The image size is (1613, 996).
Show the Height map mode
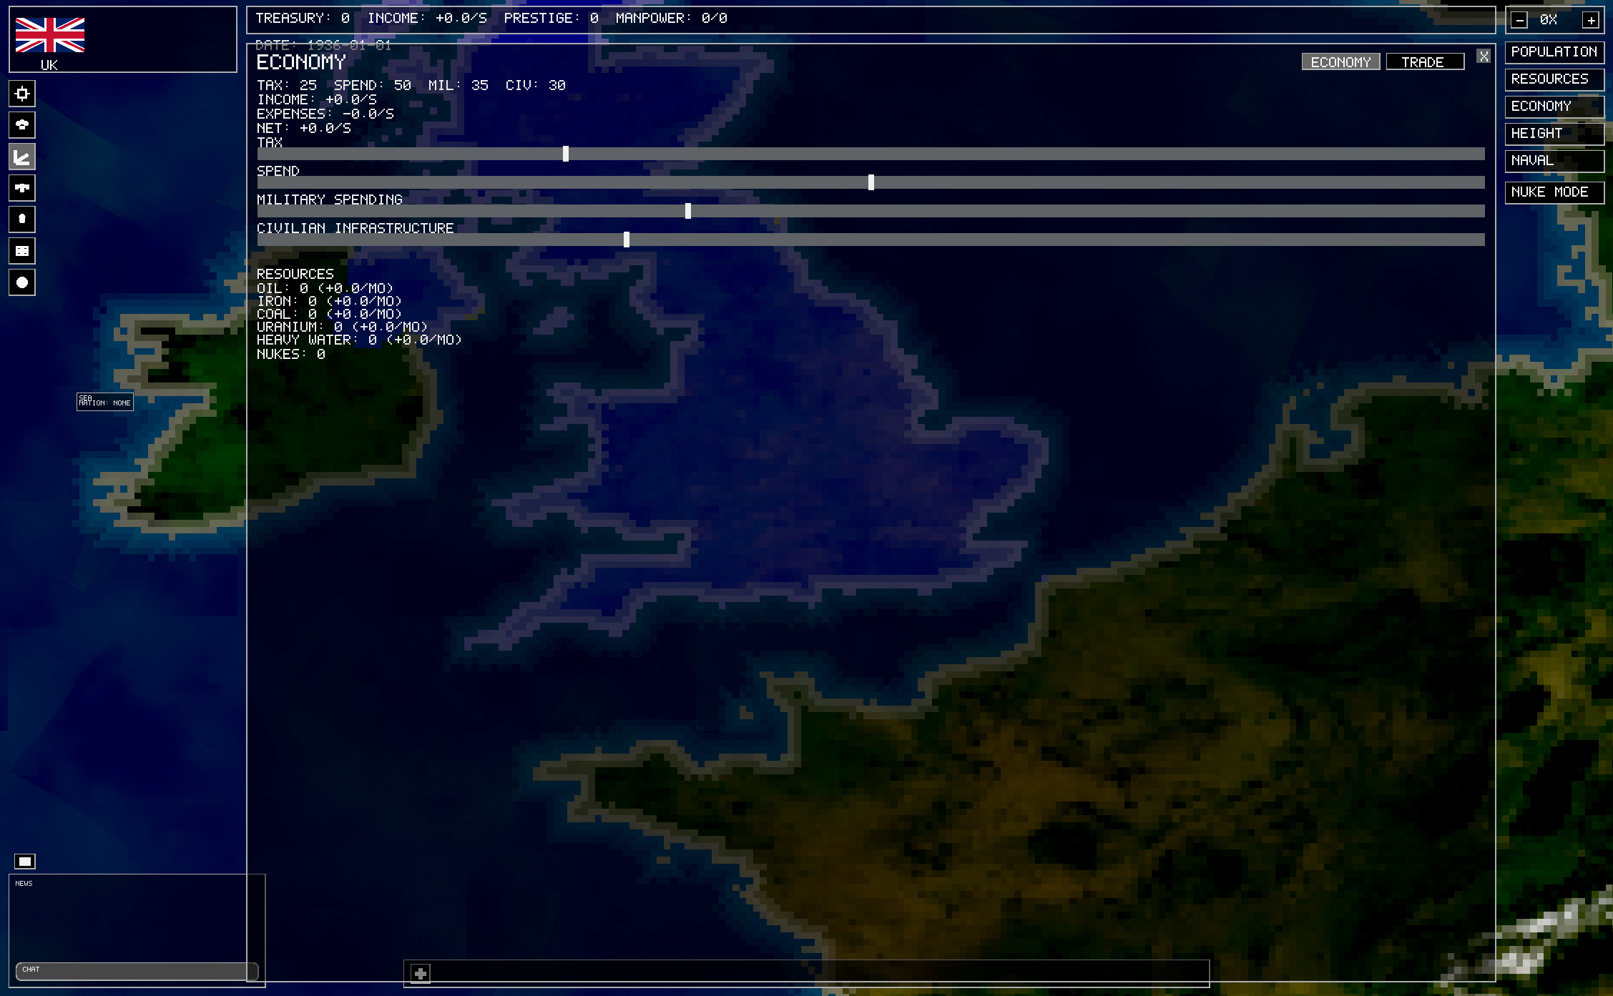(x=1554, y=134)
